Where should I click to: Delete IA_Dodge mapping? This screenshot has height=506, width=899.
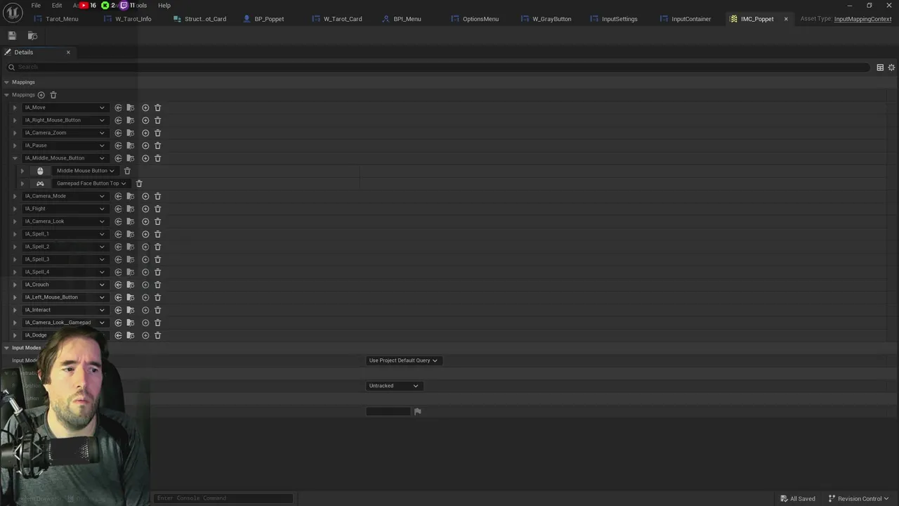click(157, 335)
